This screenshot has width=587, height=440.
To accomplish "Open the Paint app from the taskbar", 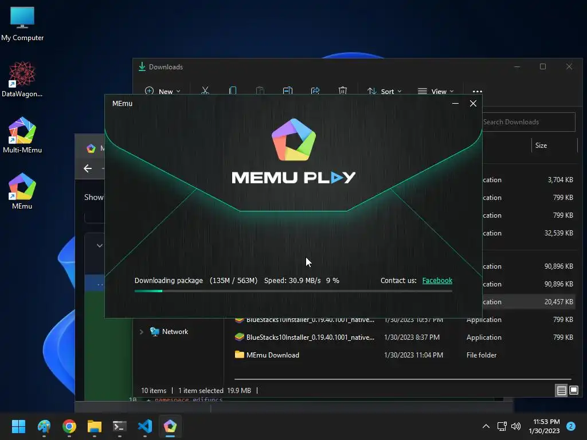I will click(x=44, y=426).
